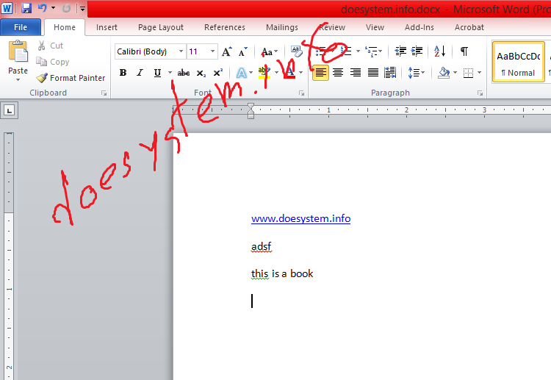Toggle Italic formatting
The image size is (551, 380).
(140, 73)
